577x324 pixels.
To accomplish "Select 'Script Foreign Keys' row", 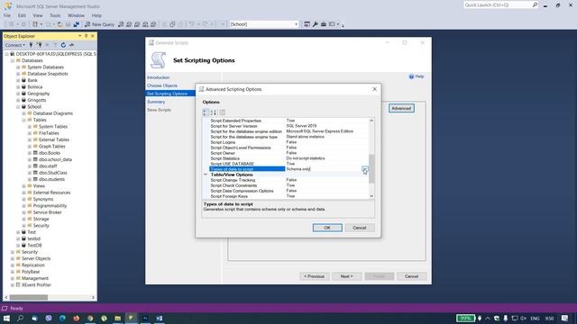I will tap(288, 196).
